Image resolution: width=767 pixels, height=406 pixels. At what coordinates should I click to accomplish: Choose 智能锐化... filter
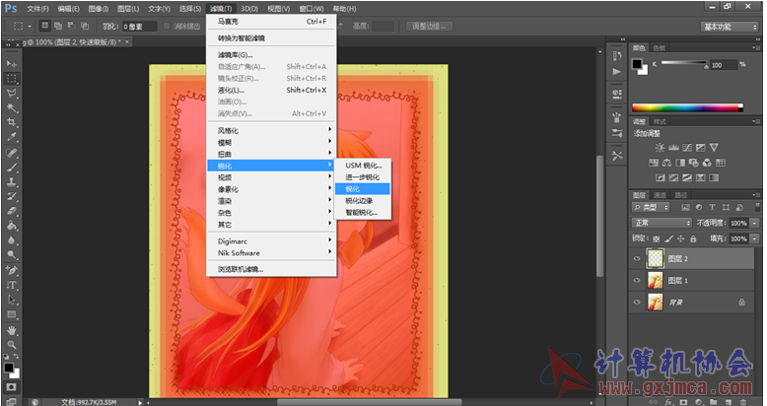pyautogui.click(x=363, y=212)
